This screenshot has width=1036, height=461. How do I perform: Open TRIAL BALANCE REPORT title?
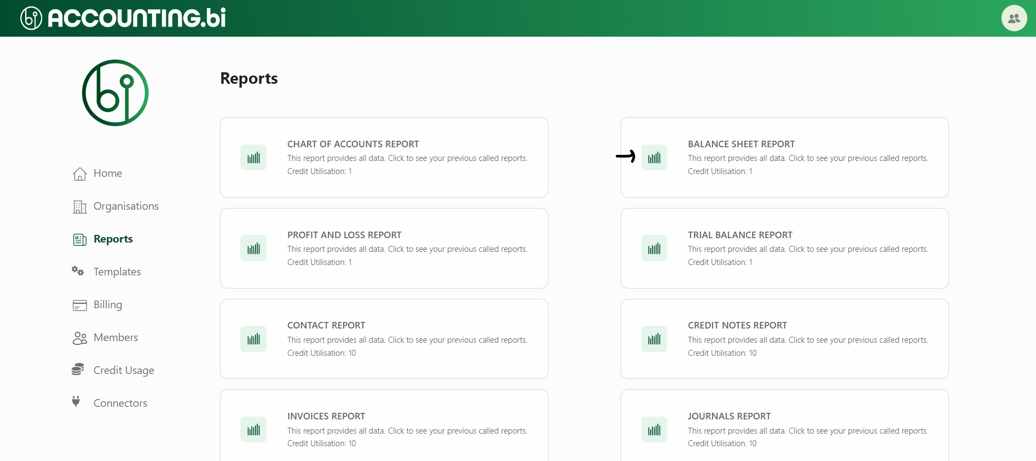pos(740,235)
